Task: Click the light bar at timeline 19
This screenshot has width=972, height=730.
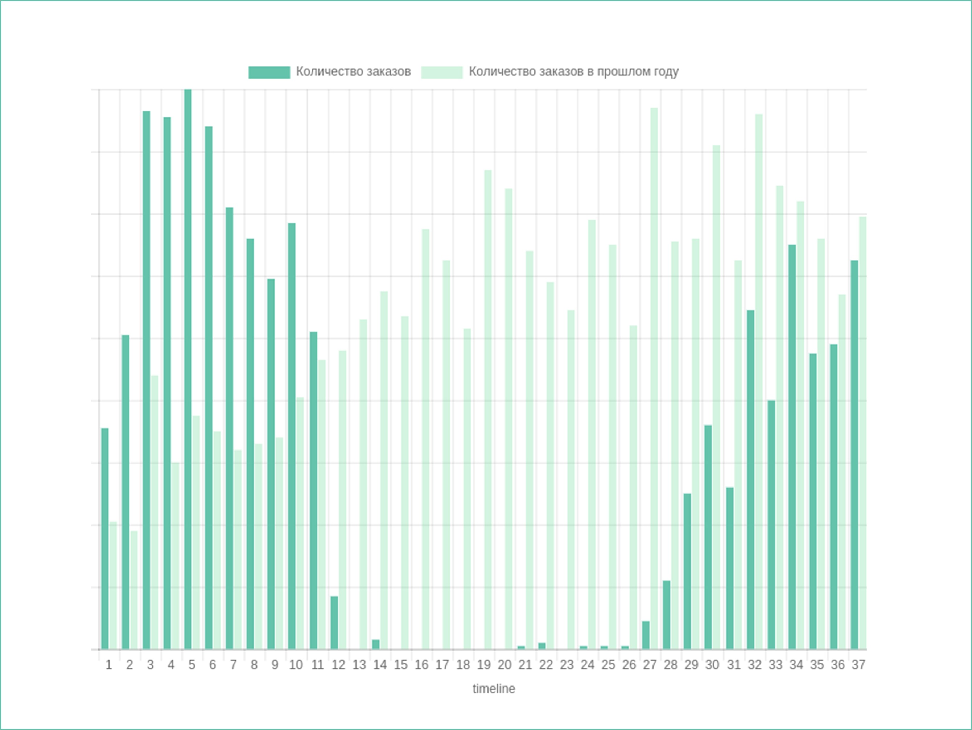Action: [x=488, y=409]
